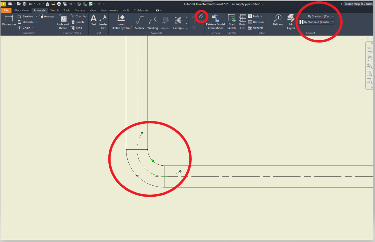Select the Bend note tool
This screenshot has height=242, width=375.
77,28
